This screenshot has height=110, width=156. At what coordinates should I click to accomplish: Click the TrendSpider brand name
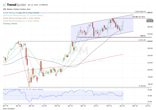click(x=16, y=4)
